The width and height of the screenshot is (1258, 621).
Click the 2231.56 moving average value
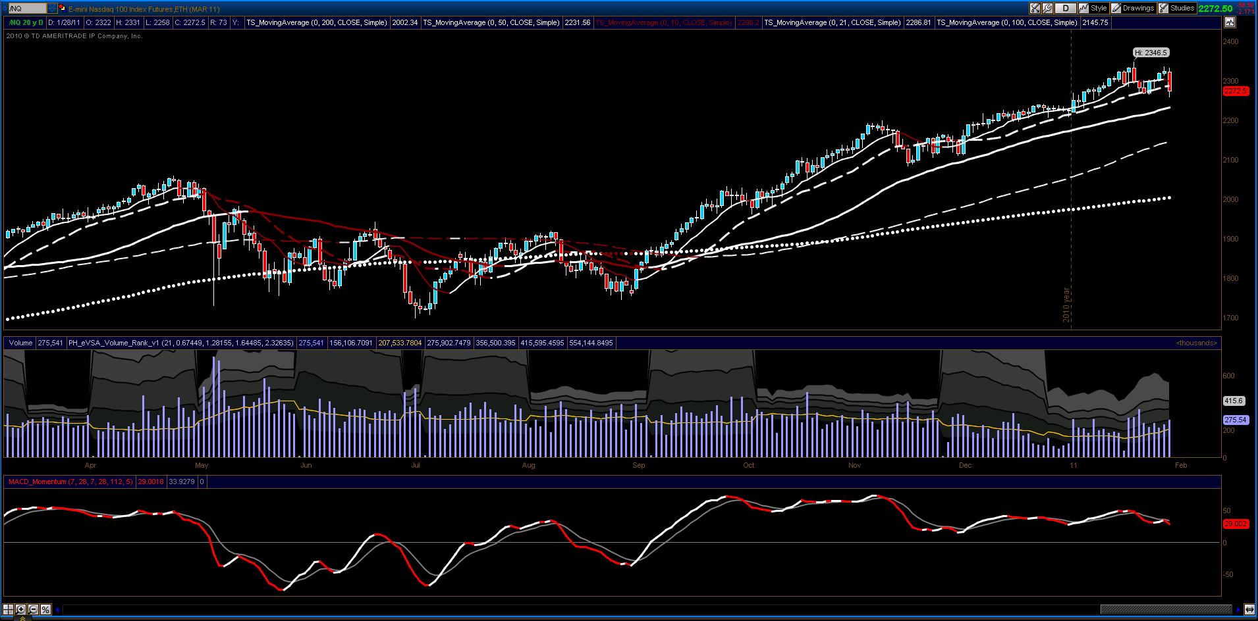tap(578, 22)
